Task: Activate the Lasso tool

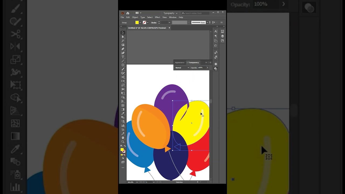Action: pyautogui.click(x=123, y=45)
